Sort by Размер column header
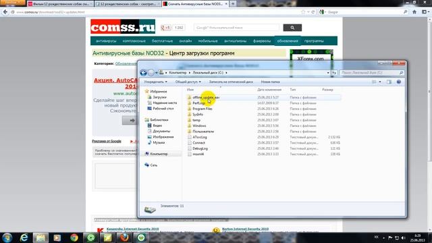Screen dimensions: 432x243 (327, 90)
